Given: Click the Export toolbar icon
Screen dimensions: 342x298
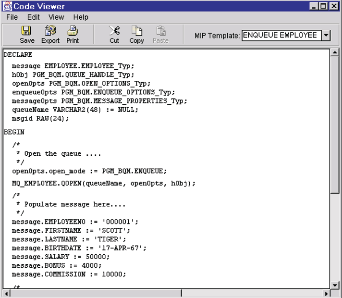Looking at the screenshot, I should [x=50, y=31].
